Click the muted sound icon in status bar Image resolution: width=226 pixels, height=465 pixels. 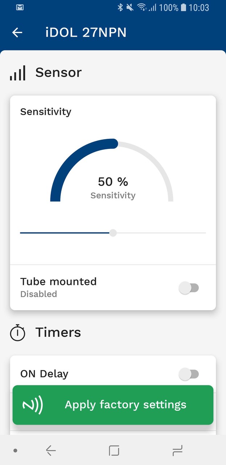pyautogui.click(x=130, y=7)
